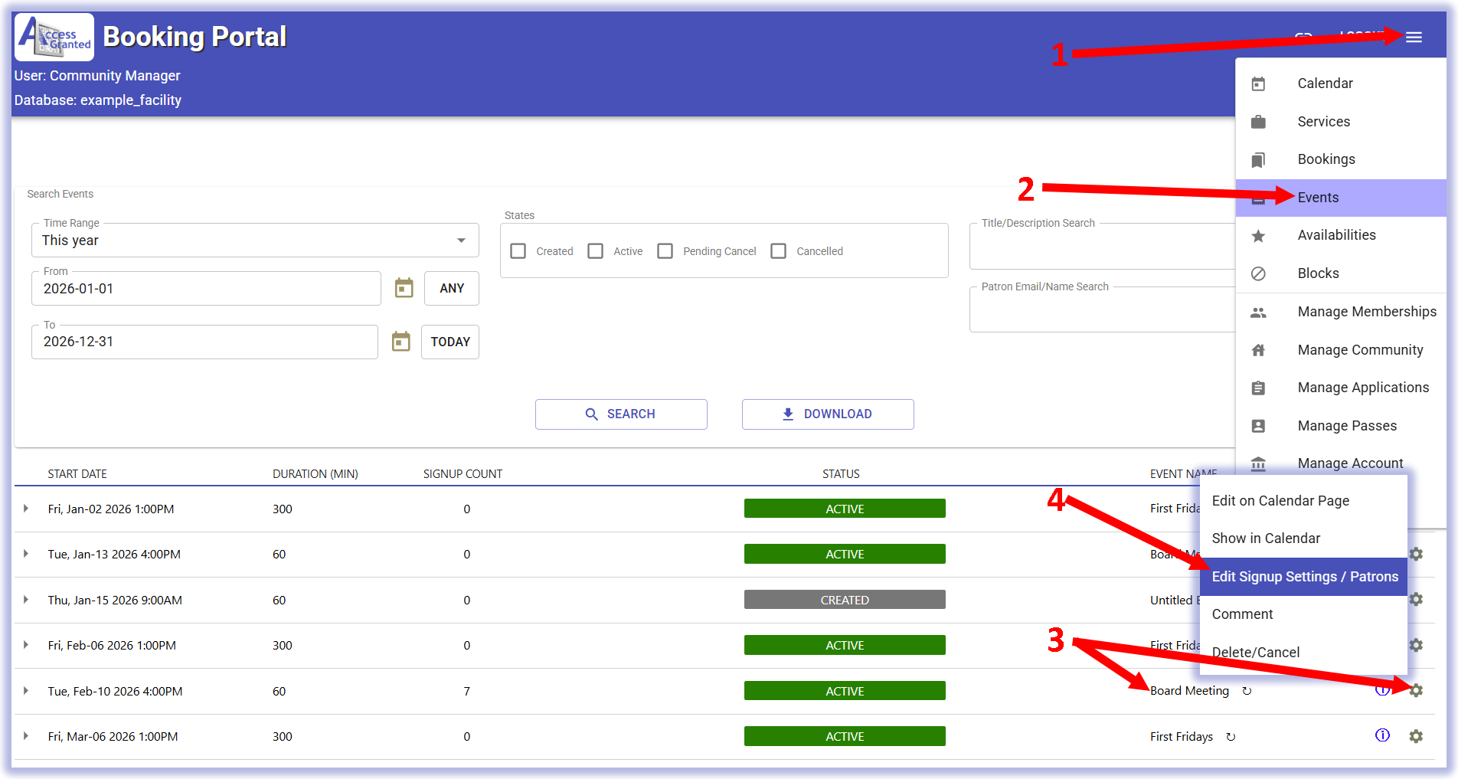Open the Time Range dropdown
The height and width of the screenshot is (779, 1458).
tap(255, 241)
